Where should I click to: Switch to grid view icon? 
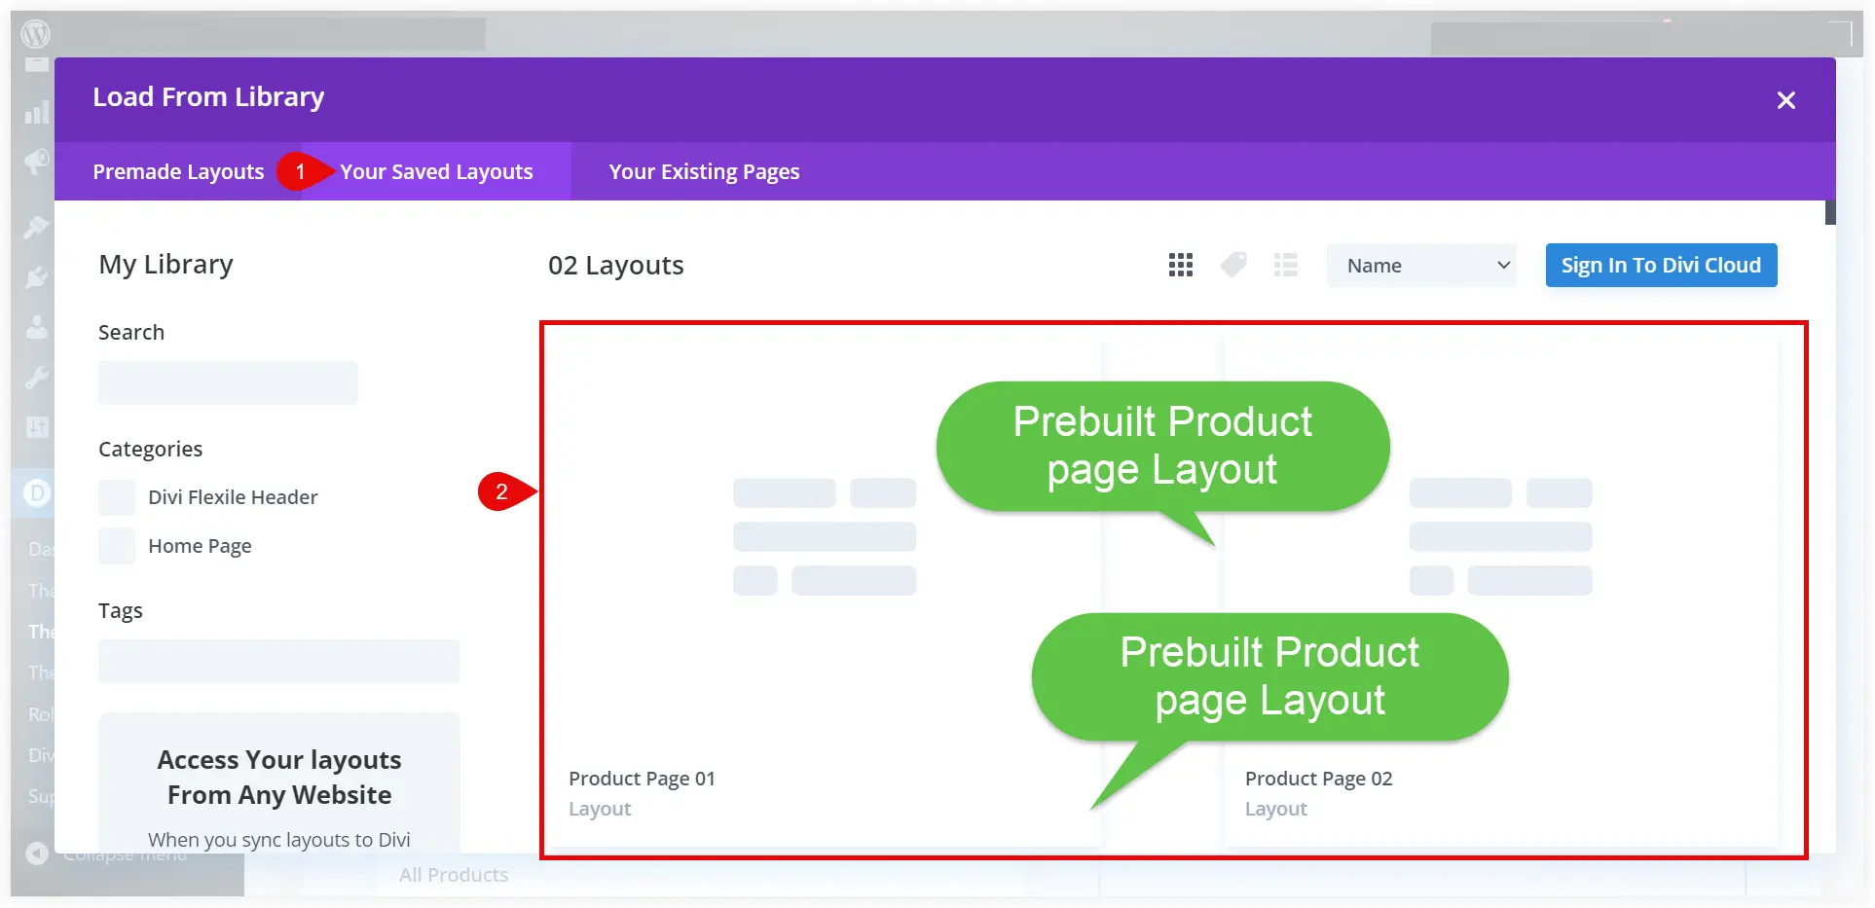(1180, 265)
